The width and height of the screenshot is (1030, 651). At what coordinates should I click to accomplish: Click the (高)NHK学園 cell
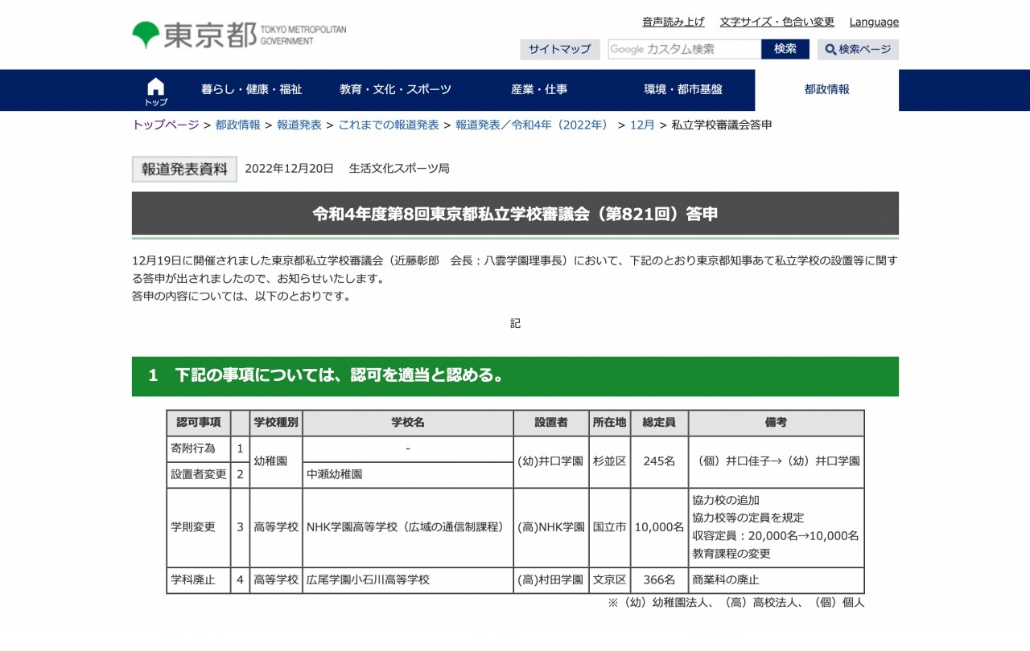pyautogui.click(x=551, y=527)
